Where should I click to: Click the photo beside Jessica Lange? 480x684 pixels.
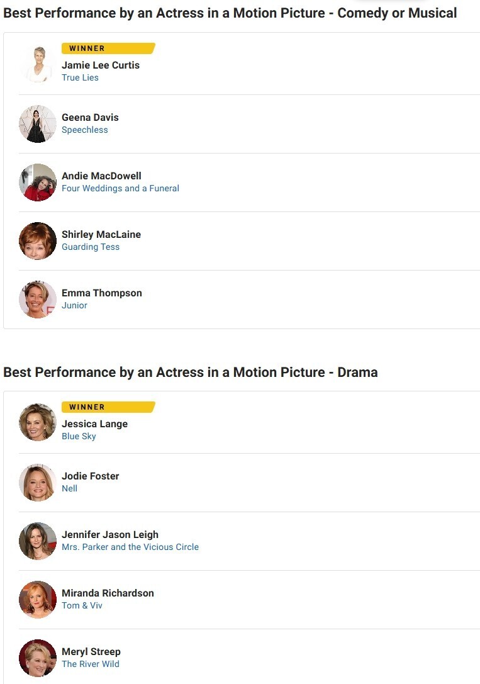[x=38, y=422]
